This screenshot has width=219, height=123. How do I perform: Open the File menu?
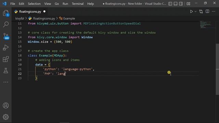[x=13, y=4]
